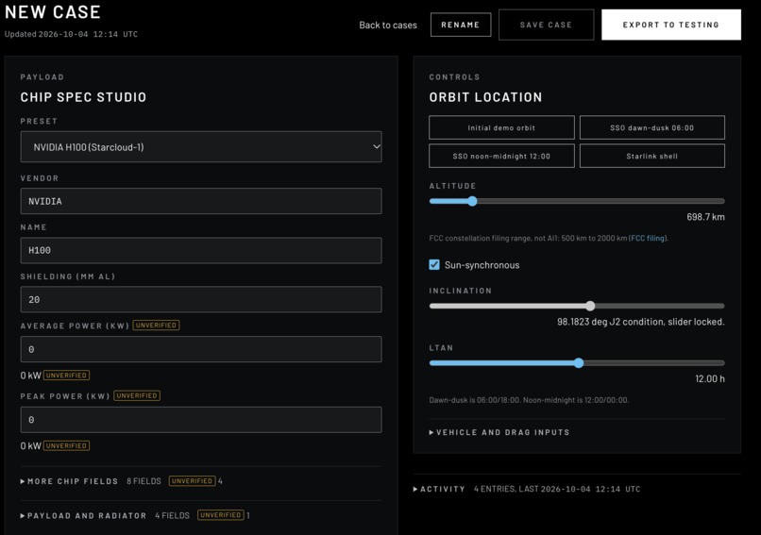Click the Altitude slider handle
The height and width of the screenshot is (535, 761).
(x=472, y=201)
